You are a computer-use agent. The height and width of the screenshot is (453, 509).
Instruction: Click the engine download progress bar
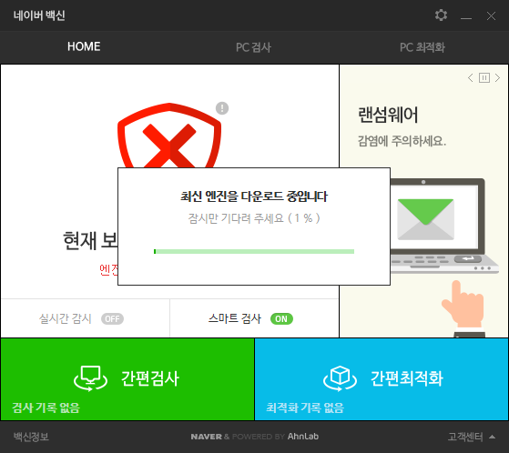coord(254,251)
